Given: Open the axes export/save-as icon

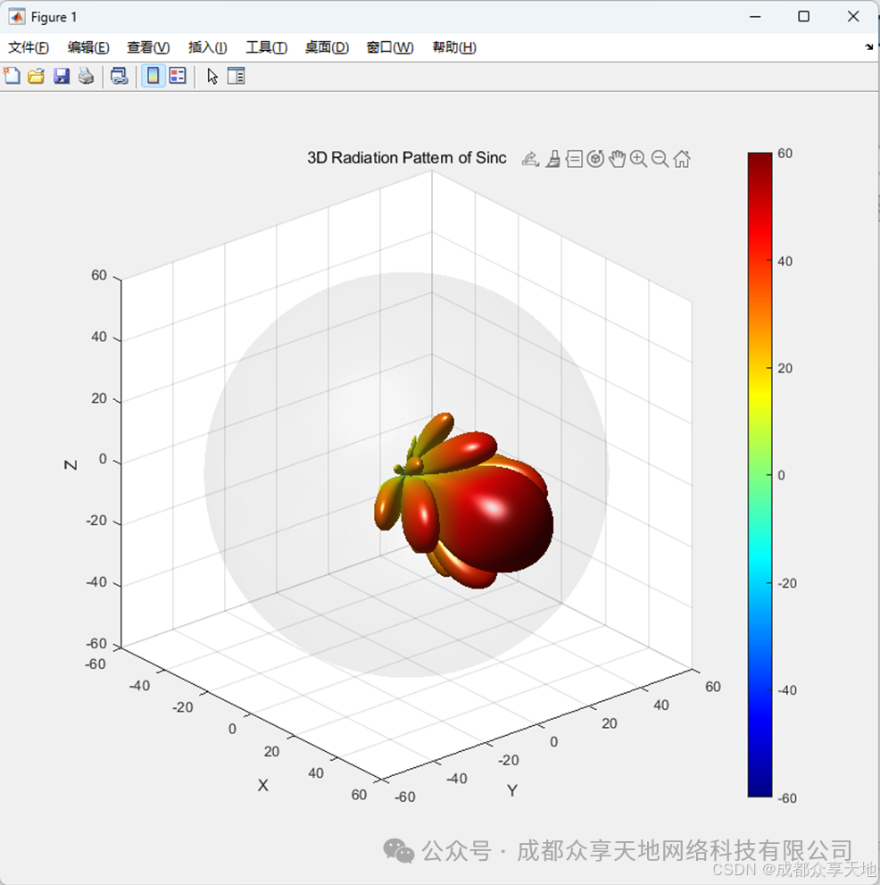Looking at the screenshot, I should tap(529, 159).
